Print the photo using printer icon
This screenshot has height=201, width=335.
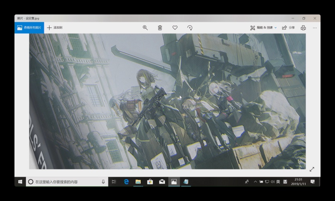[303, 28]
